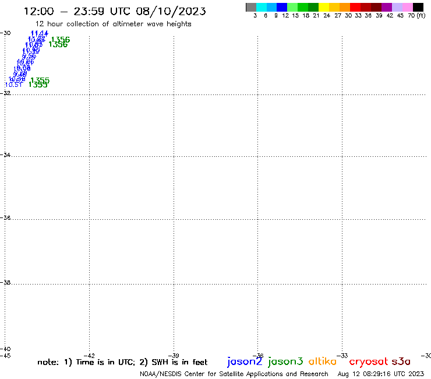Viewport: 431px width, 379px height.
Task: Click the '12 hour collection of altimeter wave heights' subtitle
Action: [114, 24]
